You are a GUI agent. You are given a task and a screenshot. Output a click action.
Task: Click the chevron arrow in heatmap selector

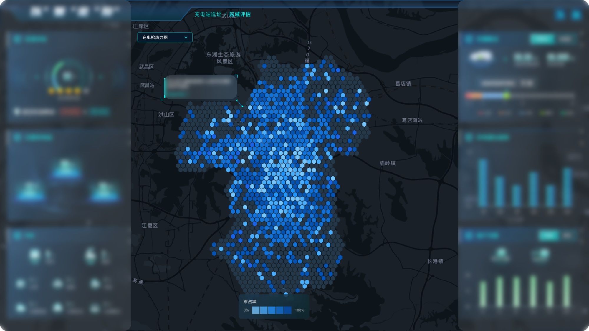click(186, 37)
